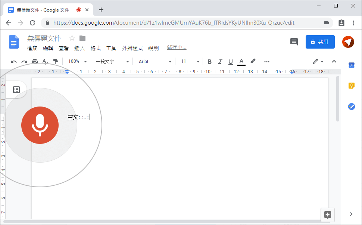Open the highlight color marker tool
This screenshot has width=362, height=225.
pyautogui.click(x=253, y=61)
